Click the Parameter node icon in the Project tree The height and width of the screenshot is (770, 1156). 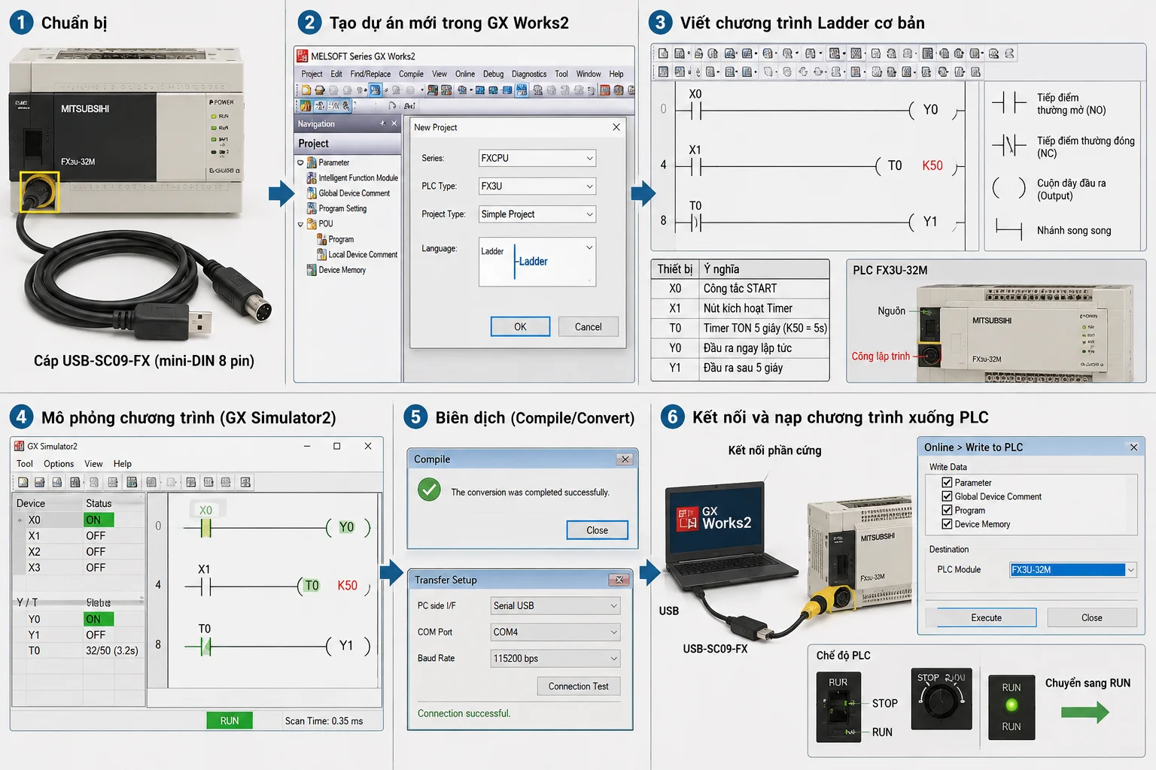click(x=312, y=162)
